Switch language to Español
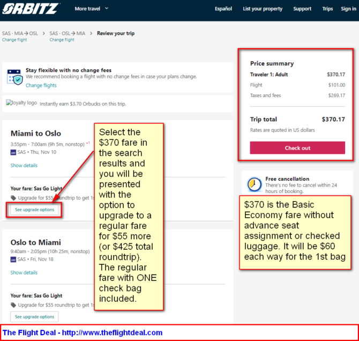The image size is (359, 341). click(223, 9)
